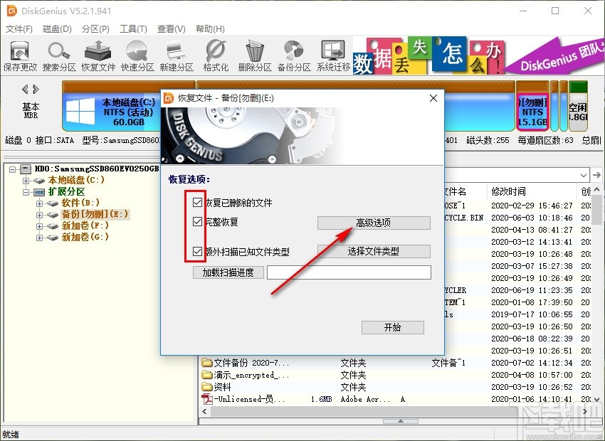Viewport: 605px width, 441px height.
Task: Expand the 新加卷(F:) tree node
Action: [x=39, y=226]
